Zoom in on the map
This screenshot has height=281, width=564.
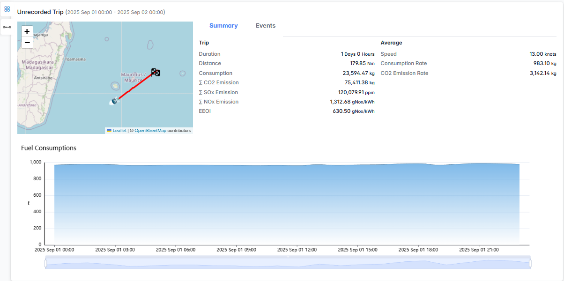[x=27, y=31]
